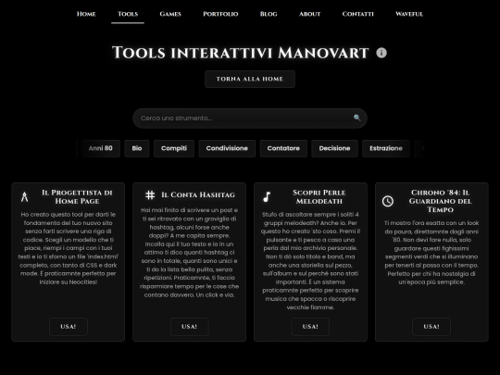Screen dimensions: 500x375
Task: Click USA! on Chrono '84 card
Action: point(431,327)
